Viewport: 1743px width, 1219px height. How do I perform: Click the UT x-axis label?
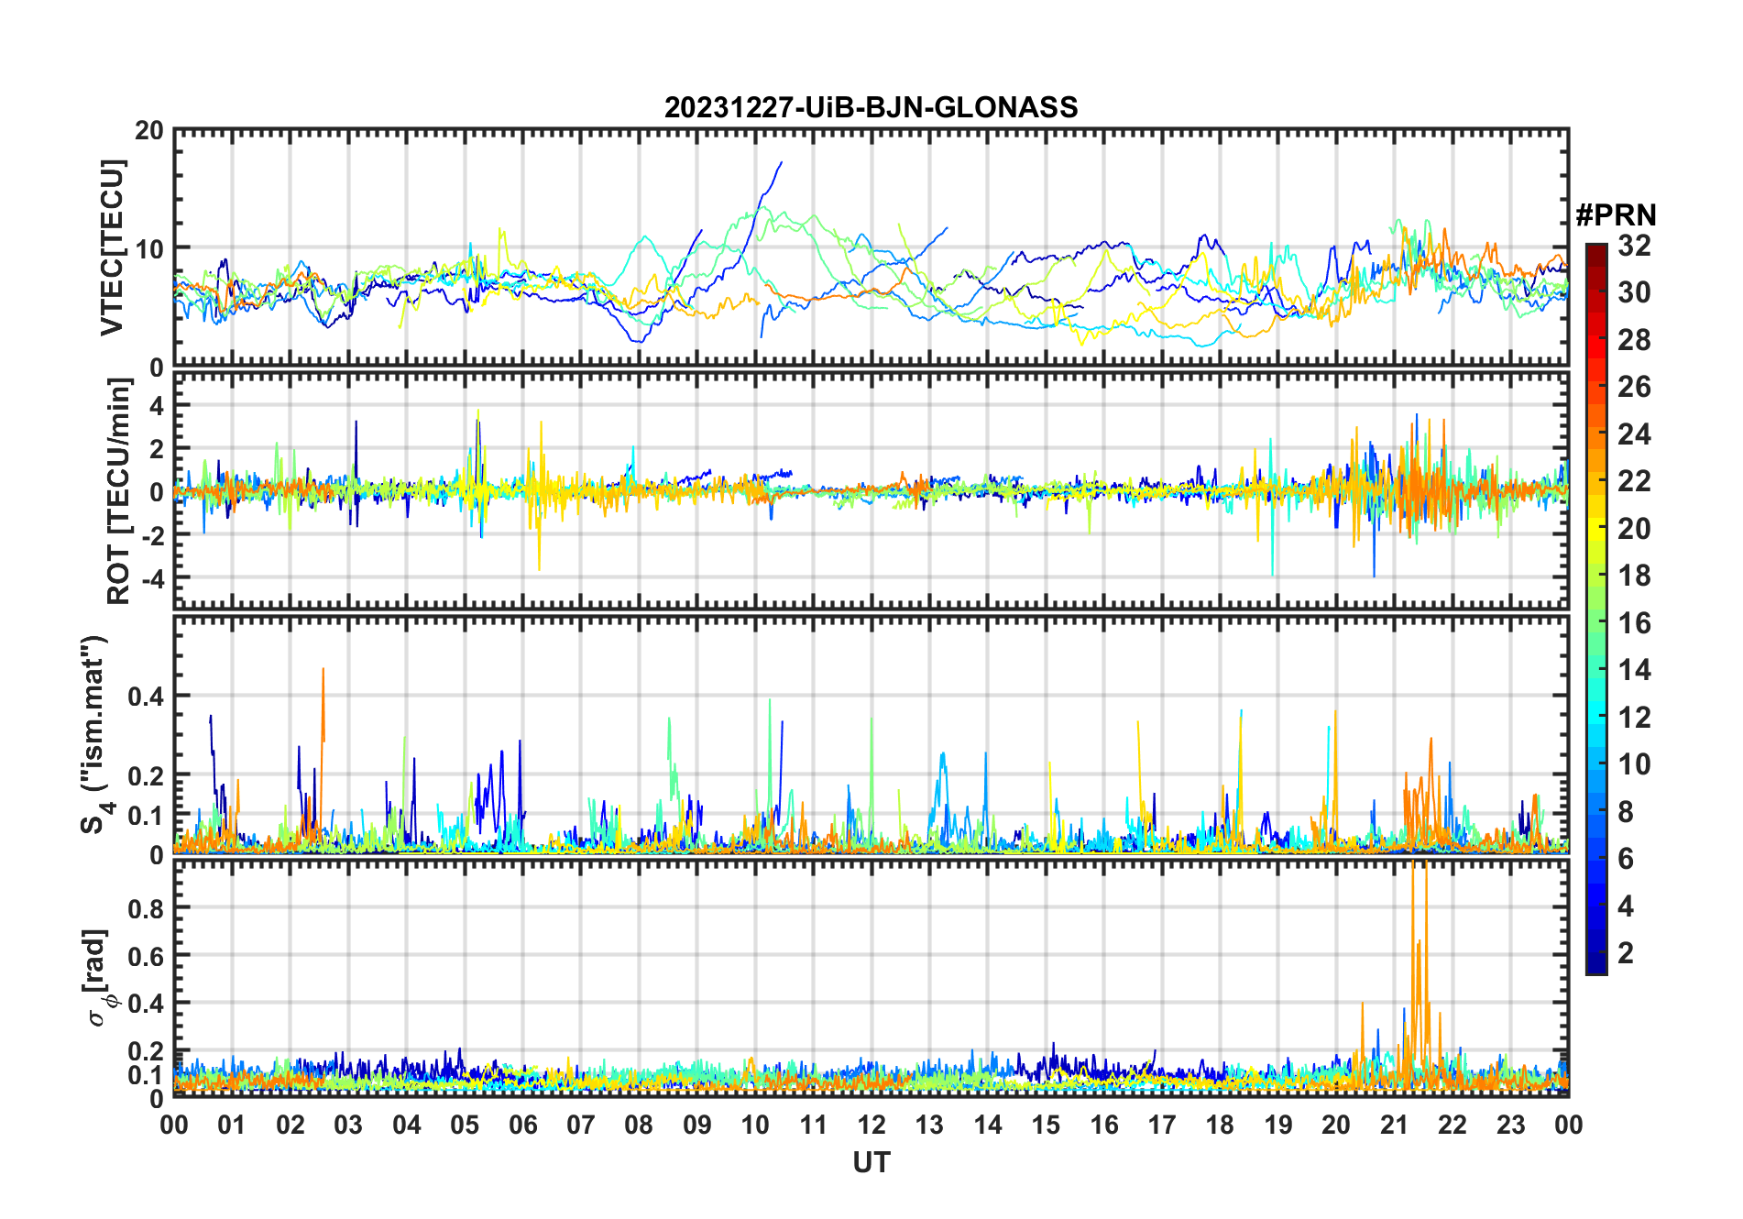coord(871,1162)
